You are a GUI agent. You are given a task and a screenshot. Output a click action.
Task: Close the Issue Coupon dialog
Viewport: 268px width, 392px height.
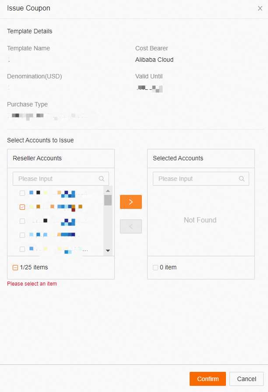260,8
